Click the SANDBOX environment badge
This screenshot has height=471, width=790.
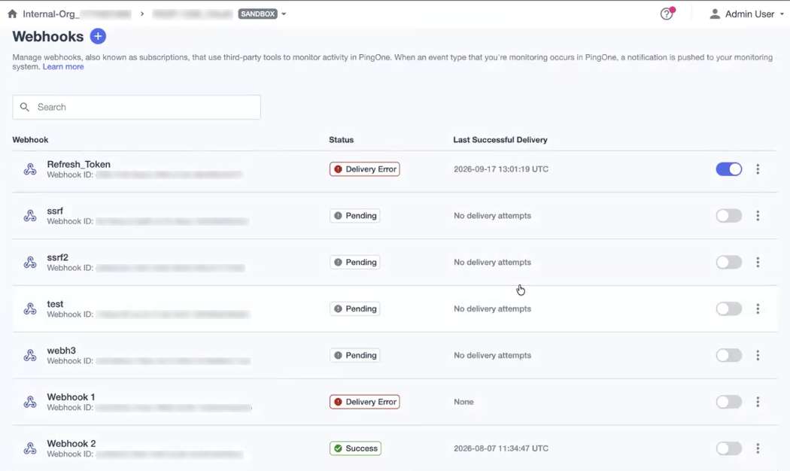point(258,14)
